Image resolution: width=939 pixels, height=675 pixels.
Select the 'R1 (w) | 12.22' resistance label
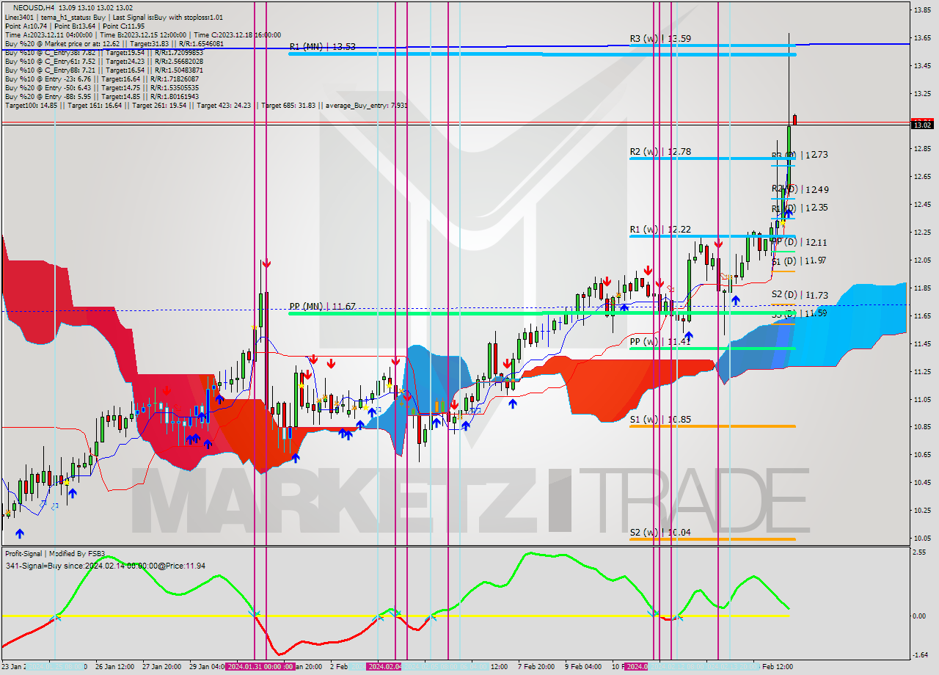660,230
